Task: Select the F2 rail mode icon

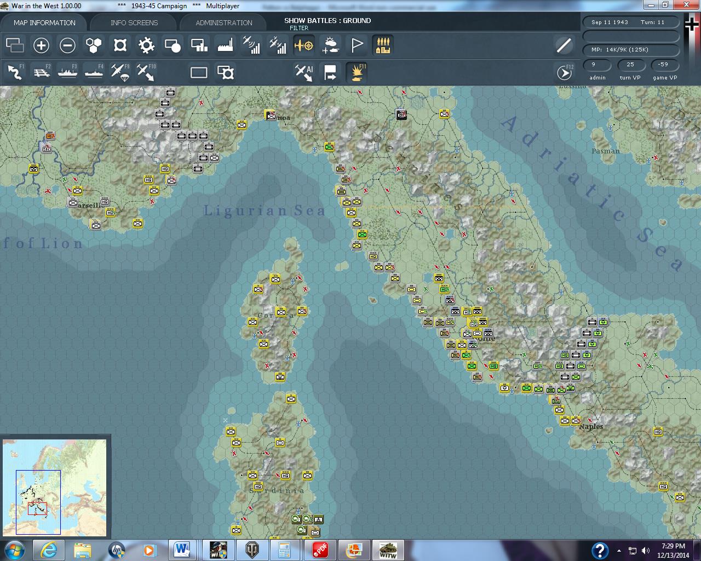Action: [x=41, y=72]
